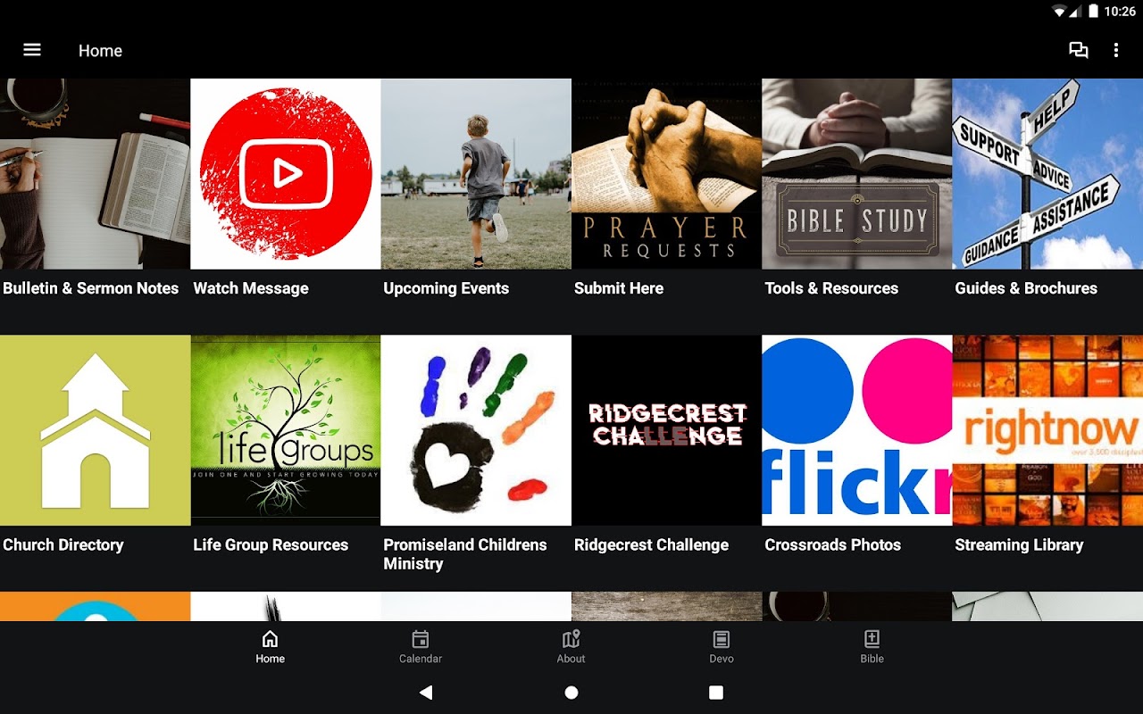Viewport: 1143px width, 714px height.
Task: Open the signpost Guides & Brochures image
Action: pos(1047,174)
